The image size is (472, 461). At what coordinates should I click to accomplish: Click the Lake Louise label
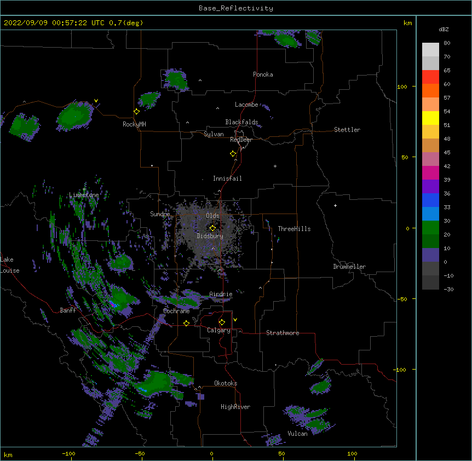(x=10, y=265)
